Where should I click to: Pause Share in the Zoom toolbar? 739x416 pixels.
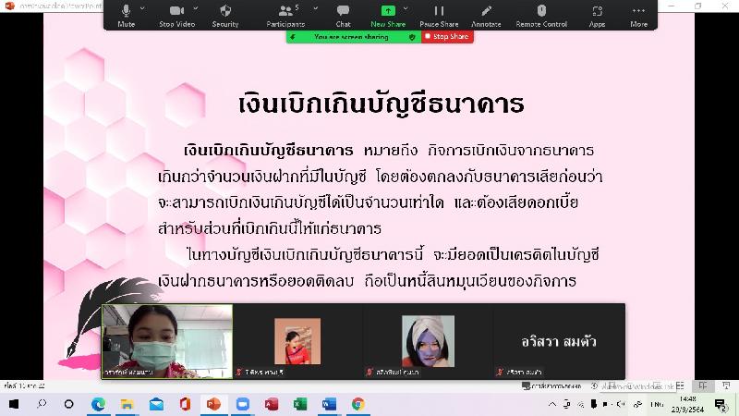pyautogui.click(x=439, y=14)
